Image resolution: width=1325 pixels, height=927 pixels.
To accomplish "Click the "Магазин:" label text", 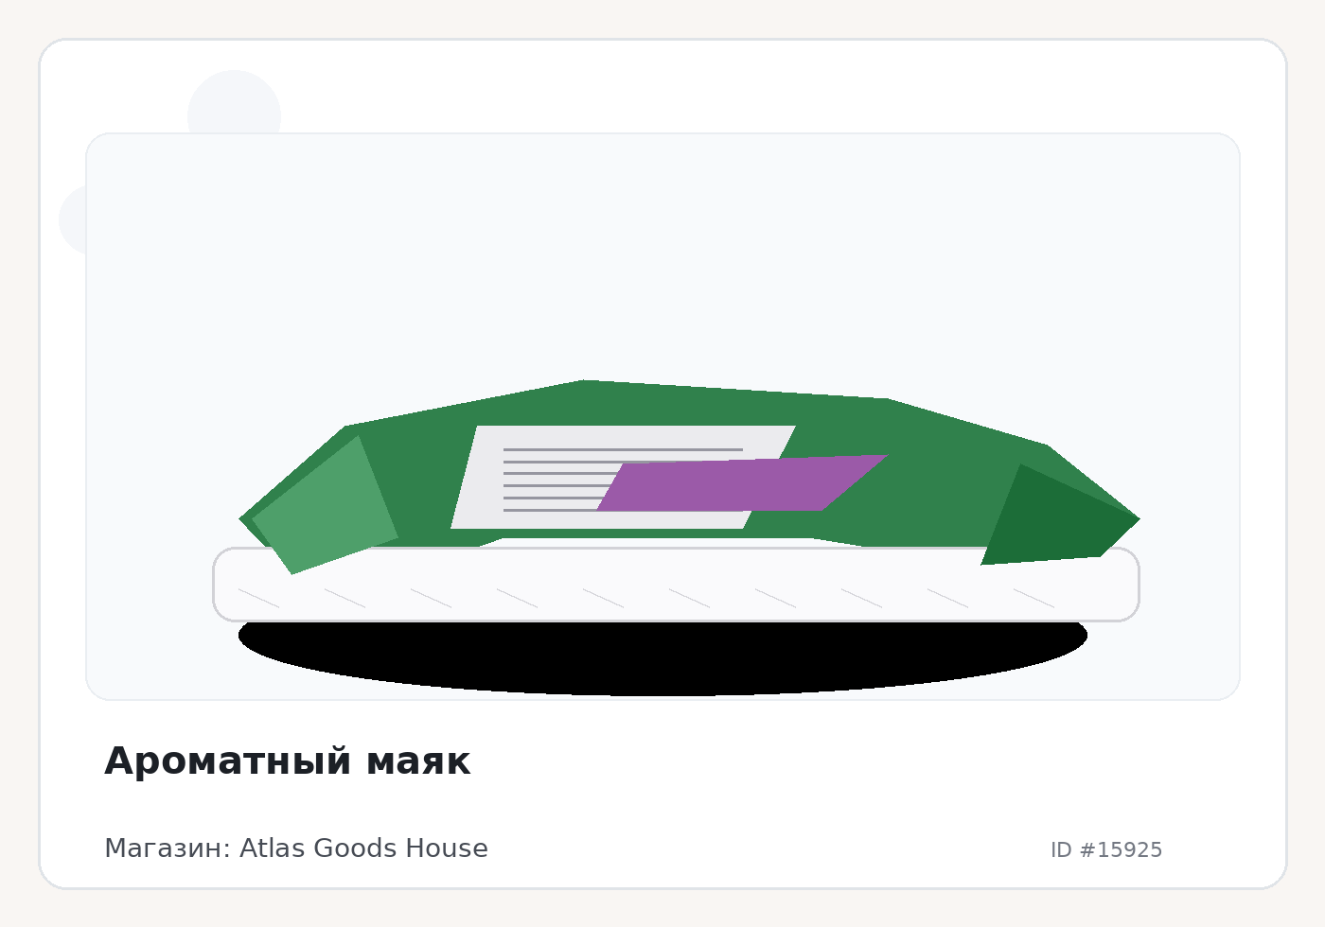I will [x=167, y=848].
